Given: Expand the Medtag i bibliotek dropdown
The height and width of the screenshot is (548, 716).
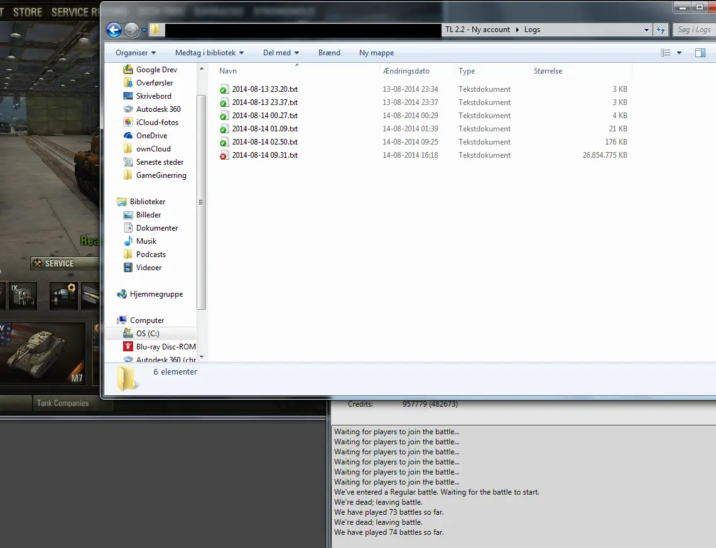Looking at the screenshot, I should coord(209,53).
